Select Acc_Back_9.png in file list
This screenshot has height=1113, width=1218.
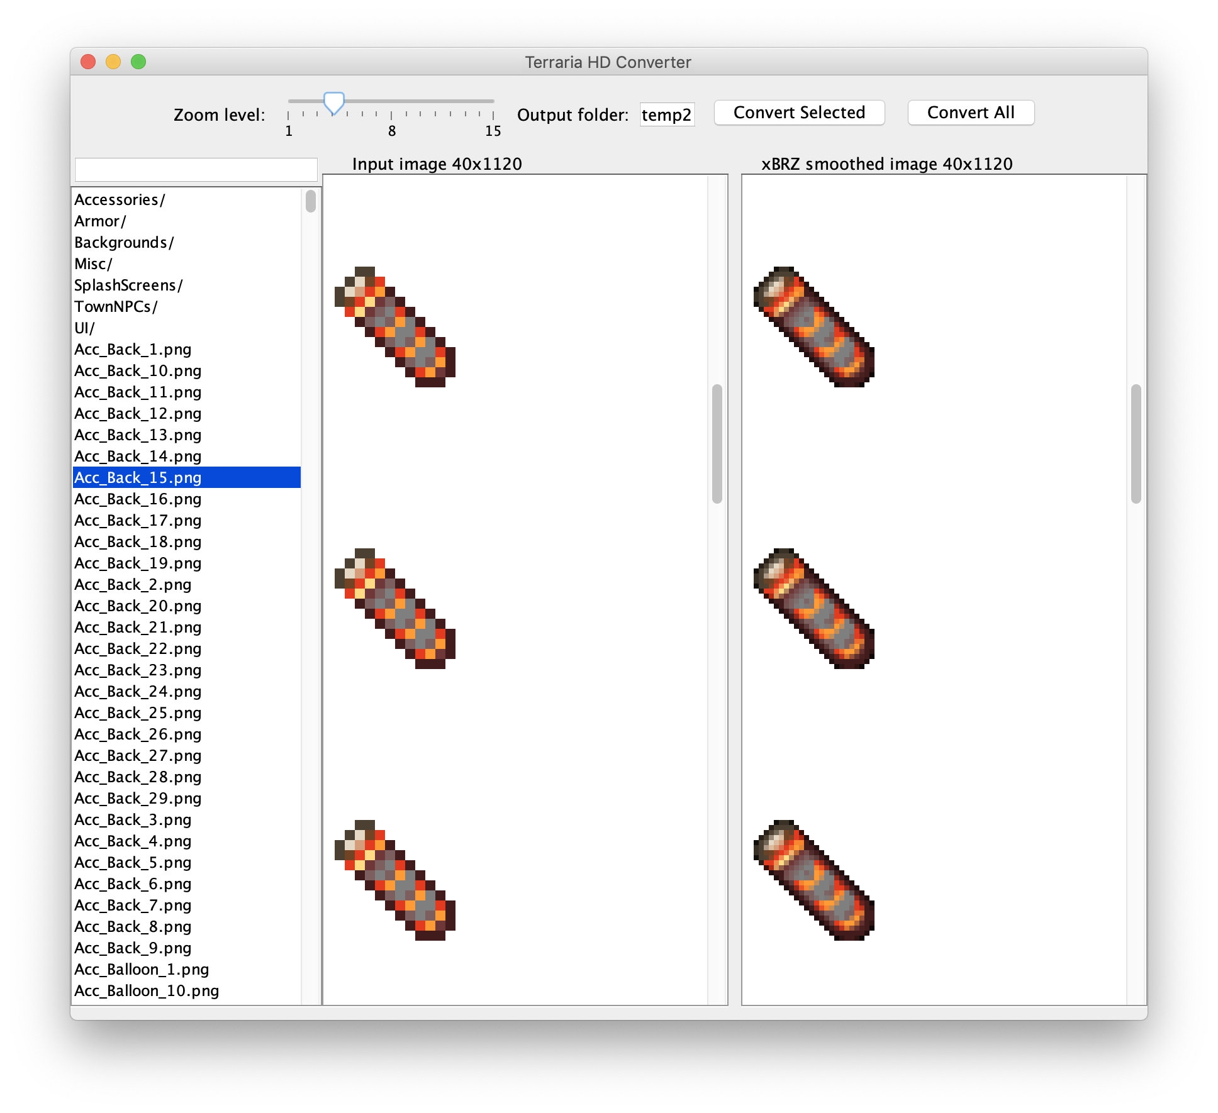[x=187, y=948]
